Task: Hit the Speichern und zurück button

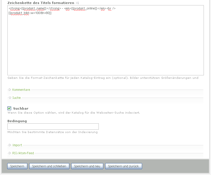Action: pos(123,166)
